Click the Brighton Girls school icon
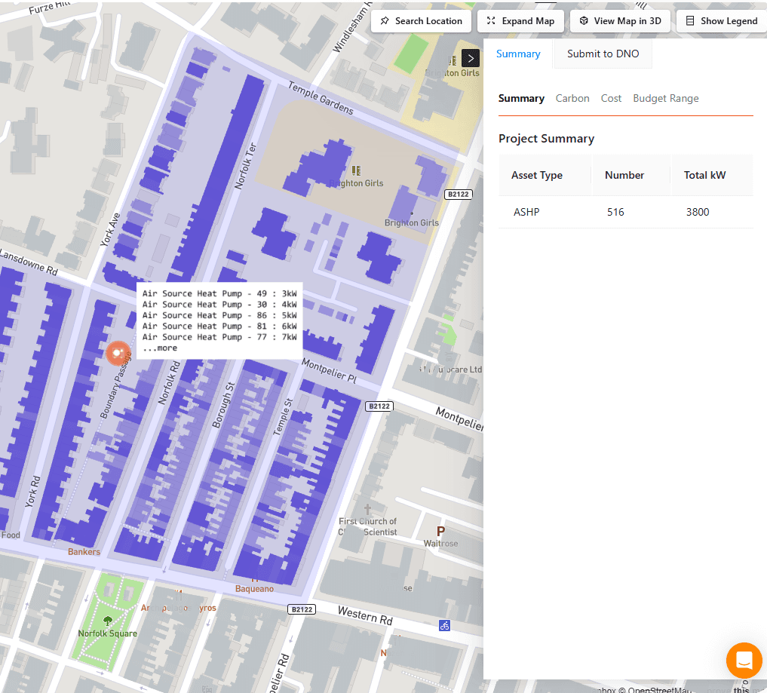Image resolution: width=767 pixels, height=693 pixels. coord(357,171)
